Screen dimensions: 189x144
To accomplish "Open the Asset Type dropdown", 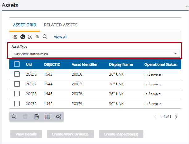I will click(x=96, y=54).
